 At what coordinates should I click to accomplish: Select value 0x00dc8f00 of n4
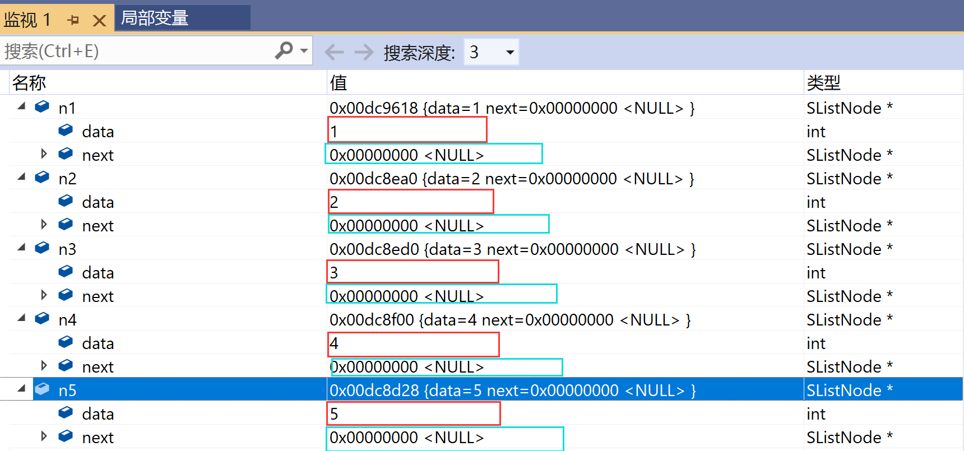point(372,320)
